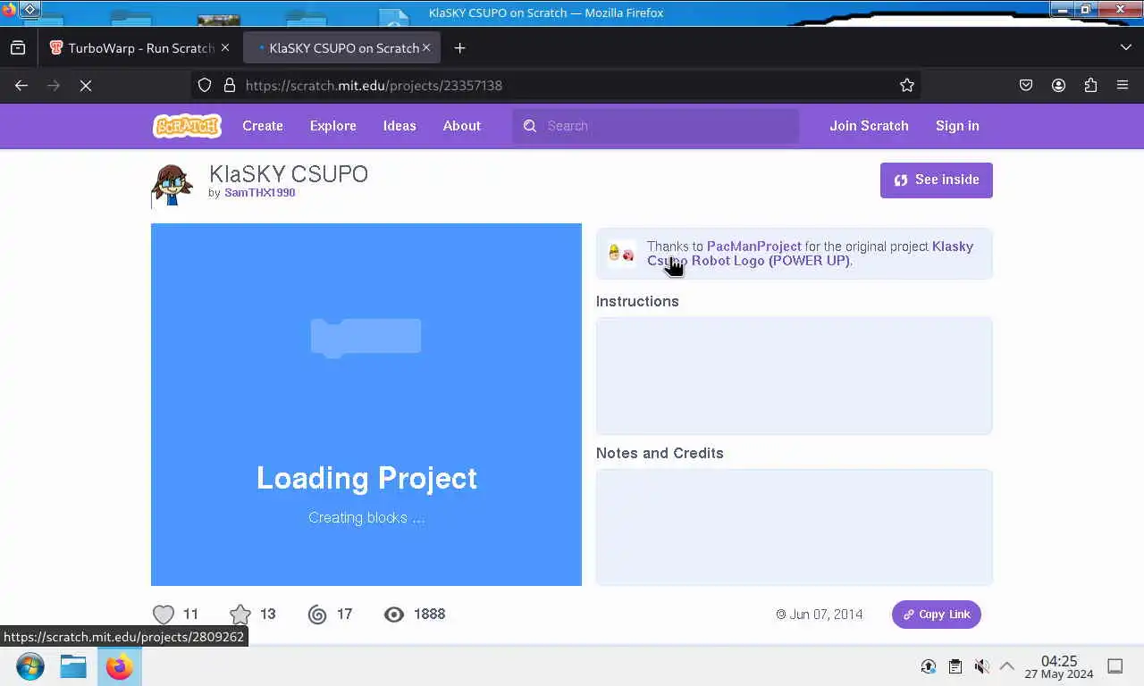This screenshot has height=686, width=1144.
Task: Open a new browser tab
Action: [459, 48]
